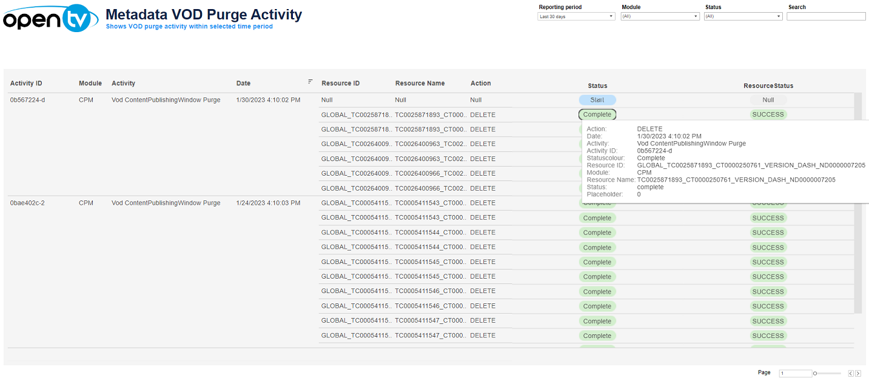Screen dimensions: 869x387
Task: Click the Activity ID column header
Action: click(26, 84)
